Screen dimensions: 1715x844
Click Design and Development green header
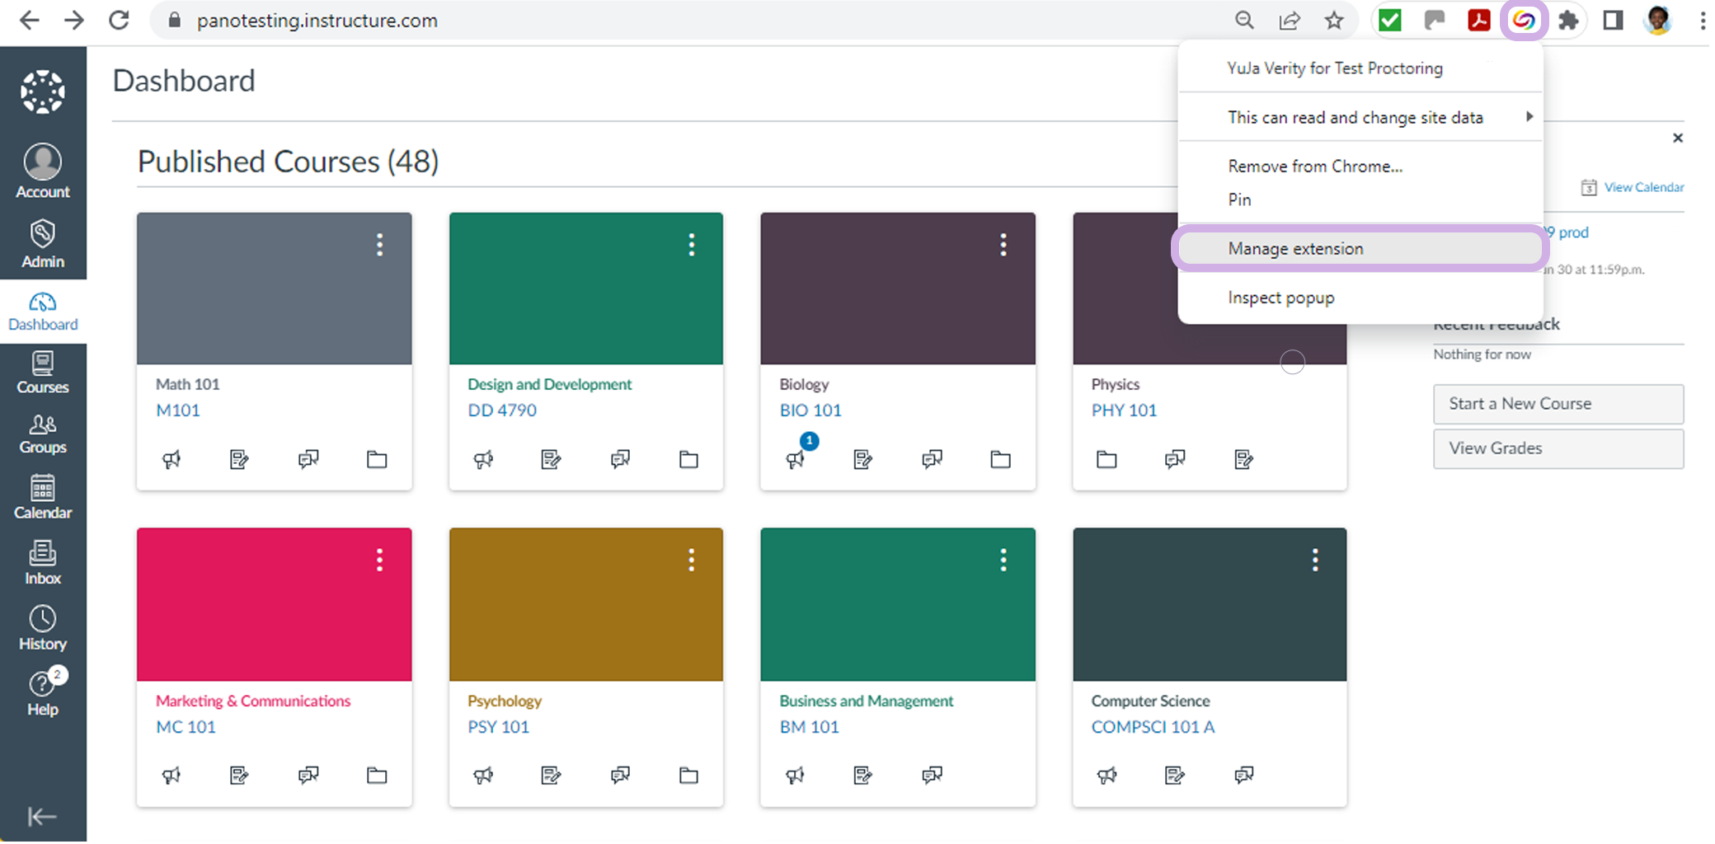coord(585,288)
